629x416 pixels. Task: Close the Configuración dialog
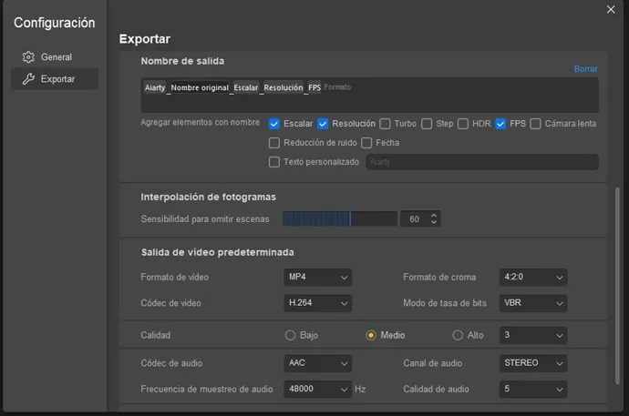tap(611, 9)
